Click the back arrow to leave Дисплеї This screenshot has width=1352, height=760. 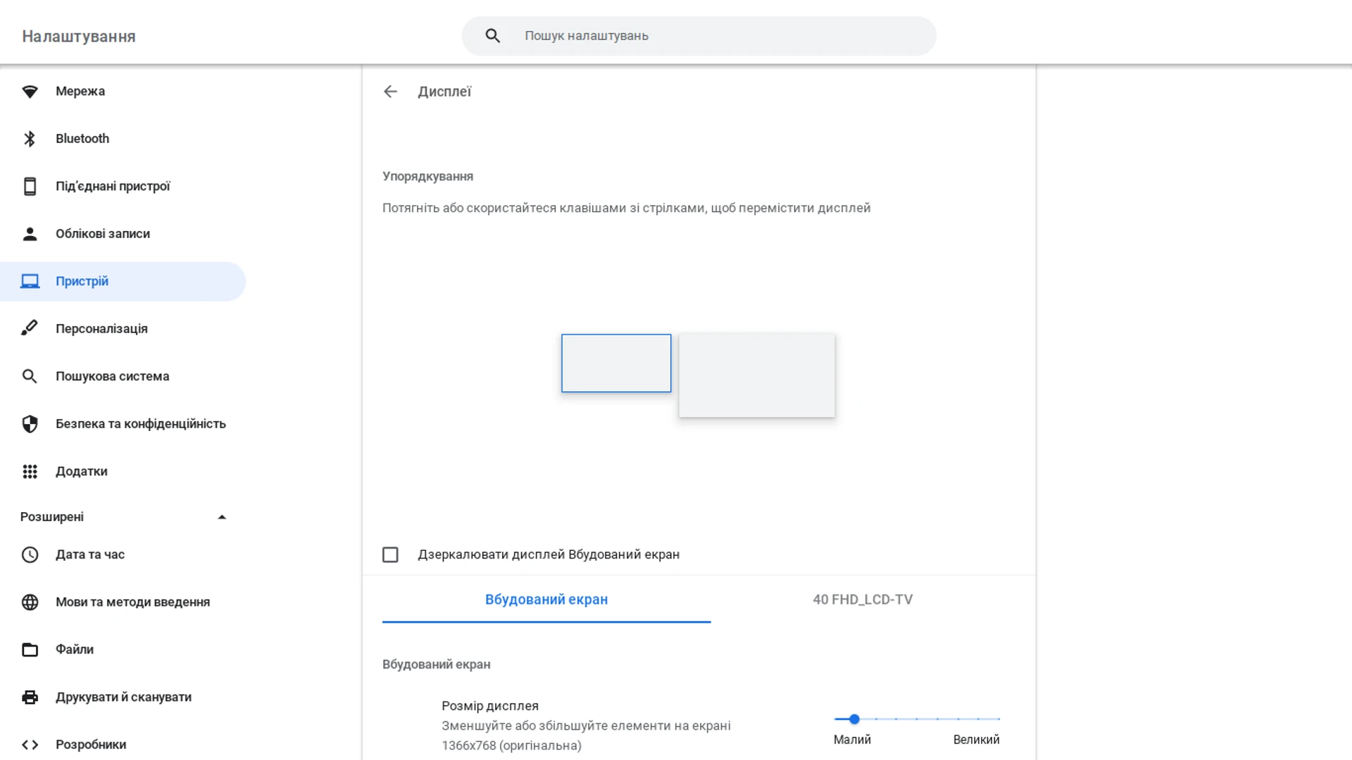click(391, 92)
